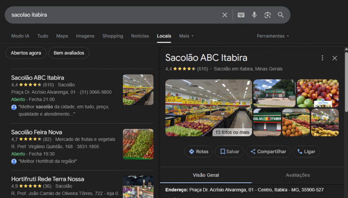Viewport: 348px width, 198px height.
Task: Save the place using Salvar button
Action: click(229, 152)
